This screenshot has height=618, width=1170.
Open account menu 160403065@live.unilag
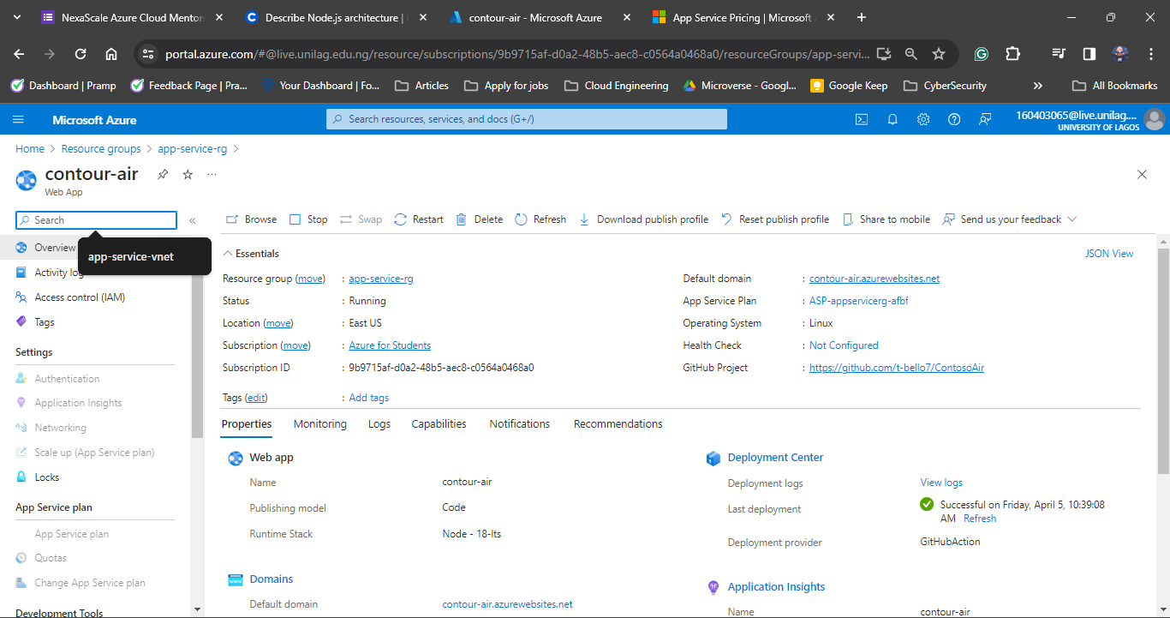click(1090, 120)
